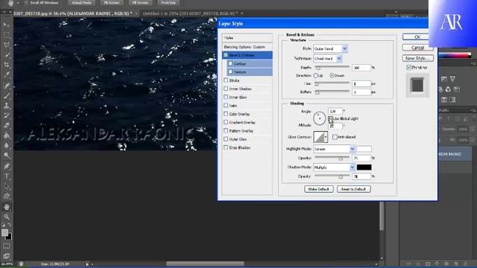
Task: Click the New Style... button
Action: [417, 58]
